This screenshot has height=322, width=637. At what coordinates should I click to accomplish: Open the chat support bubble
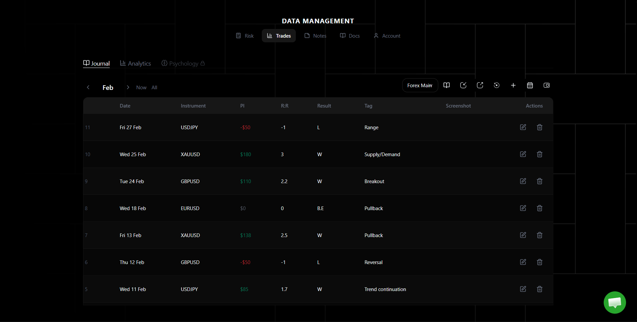615,302
